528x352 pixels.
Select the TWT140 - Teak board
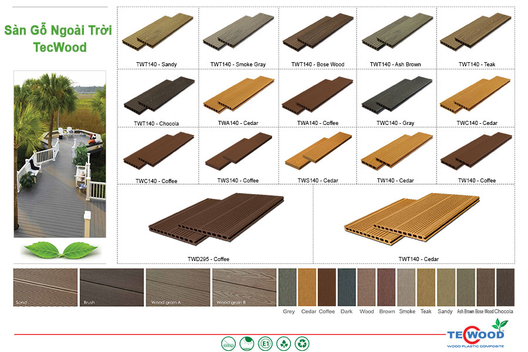[476, 32]
